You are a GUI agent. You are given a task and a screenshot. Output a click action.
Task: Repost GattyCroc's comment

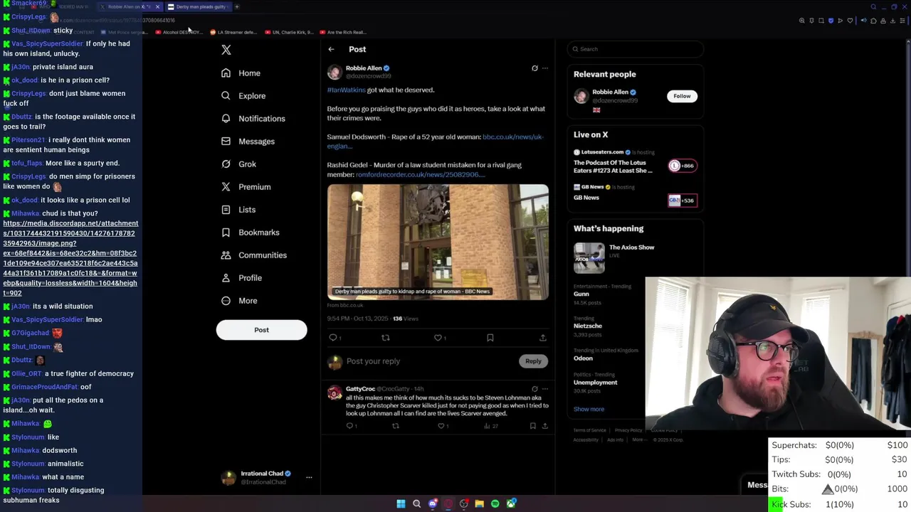pos(395,426)
